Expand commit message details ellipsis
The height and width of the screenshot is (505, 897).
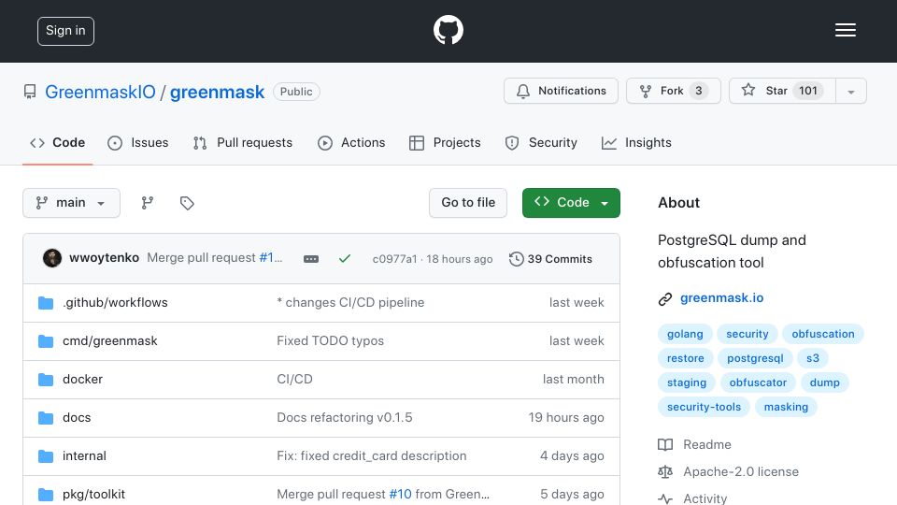tap(310, 259)
